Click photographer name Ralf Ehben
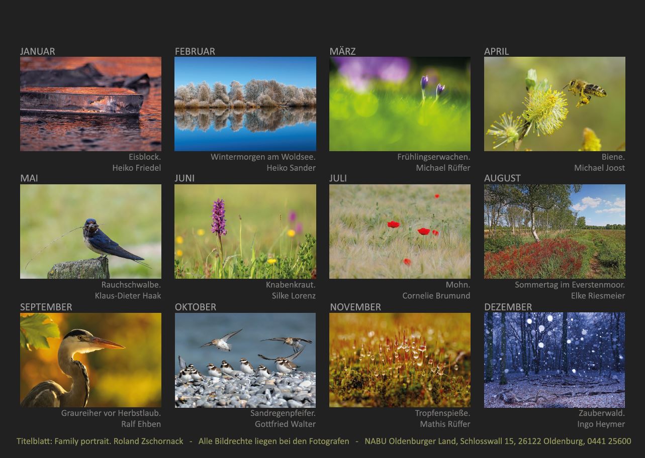Image resolution: width=645 pixels, height=458 pixels. pos(141,424)
